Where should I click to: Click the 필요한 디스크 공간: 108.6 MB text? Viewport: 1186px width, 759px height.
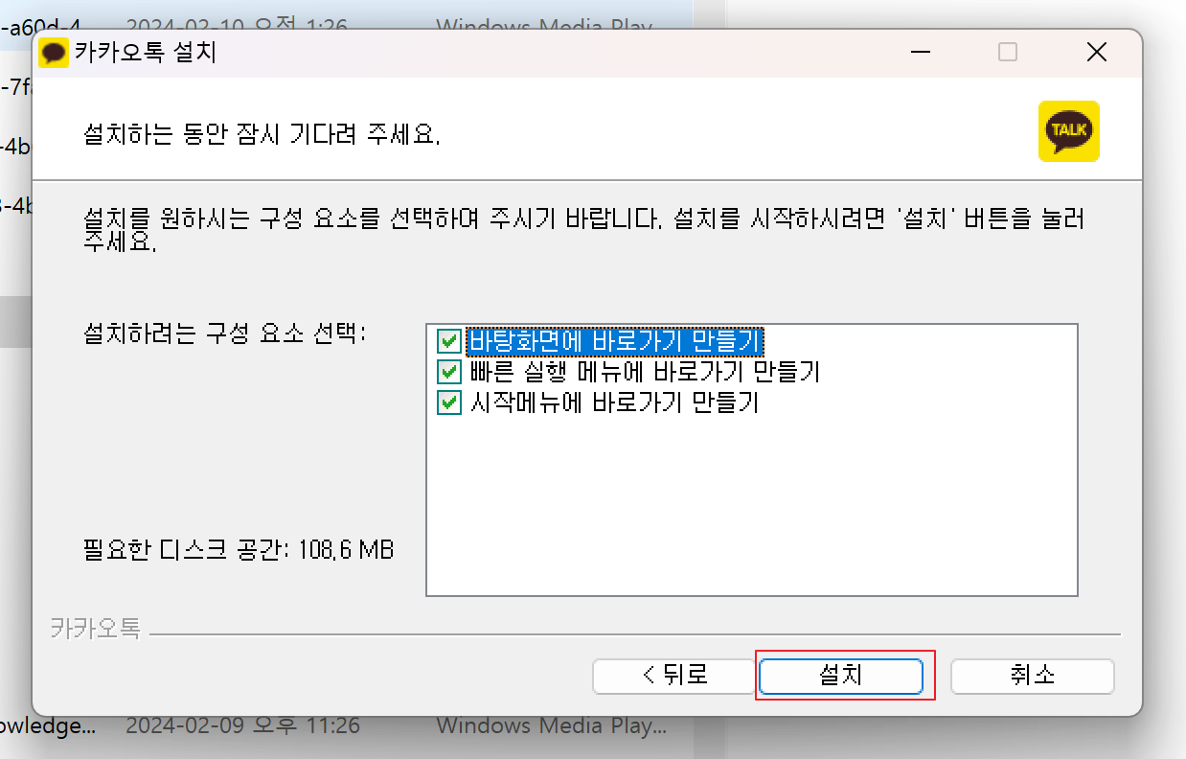[239, 550]
